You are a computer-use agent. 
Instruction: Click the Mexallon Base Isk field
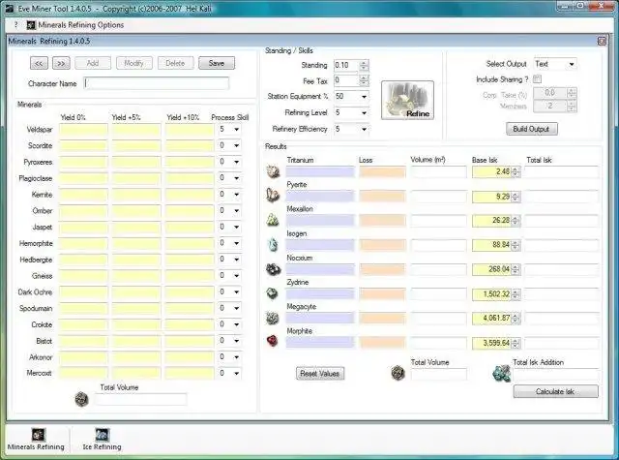point(492,221)
